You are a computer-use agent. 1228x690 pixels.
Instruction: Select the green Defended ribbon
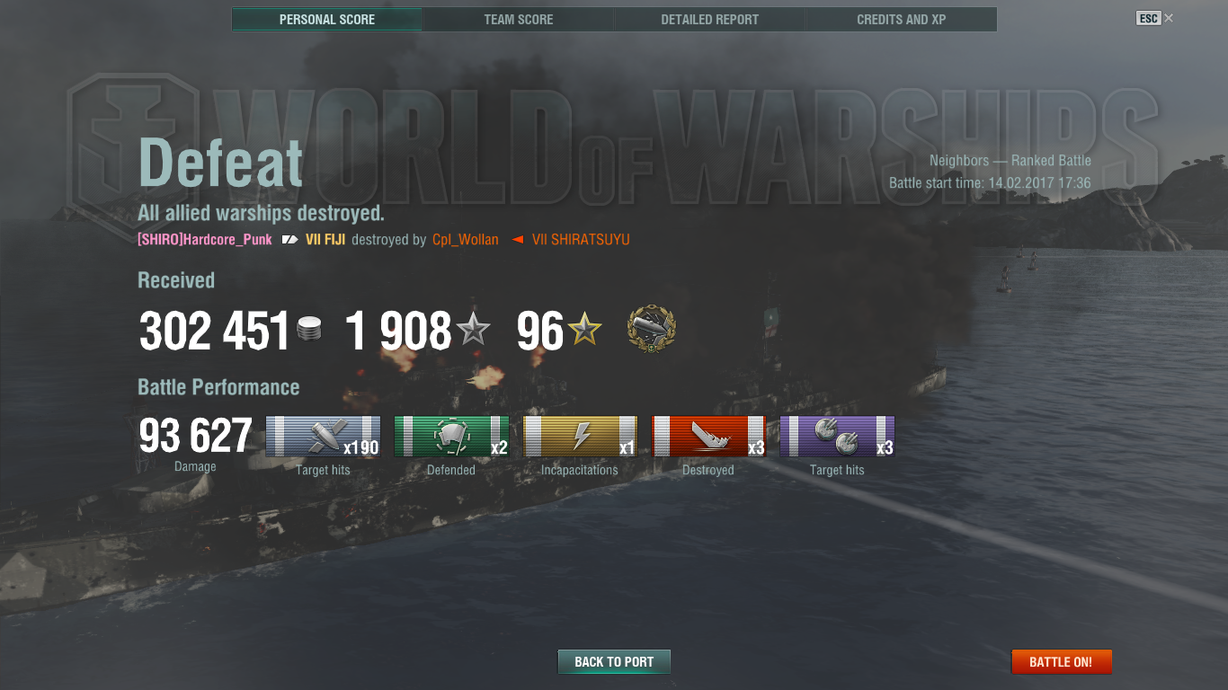click(451, 437)
